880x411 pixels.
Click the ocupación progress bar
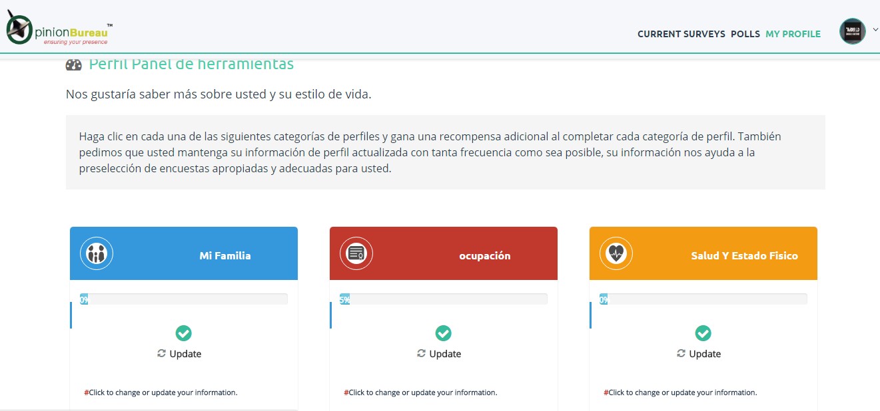[x=444, y=299]
